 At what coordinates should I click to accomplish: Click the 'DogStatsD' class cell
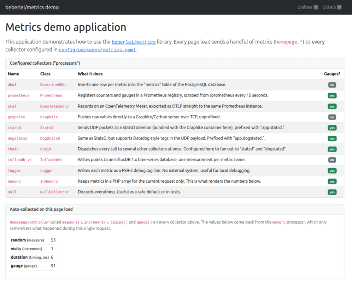50,138
